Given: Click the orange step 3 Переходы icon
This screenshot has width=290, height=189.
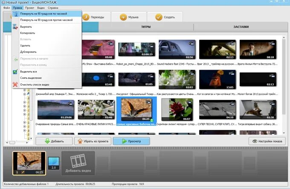Looking at the screenshot, I should (x=86, y=17).
